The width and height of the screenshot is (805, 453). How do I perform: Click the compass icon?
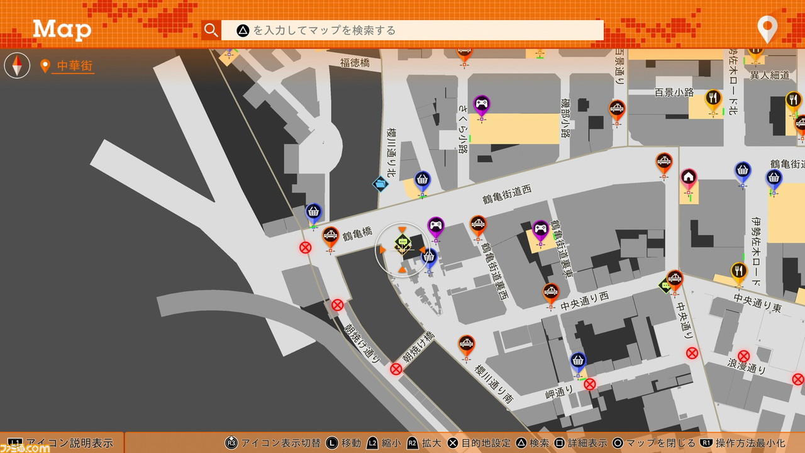point(17,65)
